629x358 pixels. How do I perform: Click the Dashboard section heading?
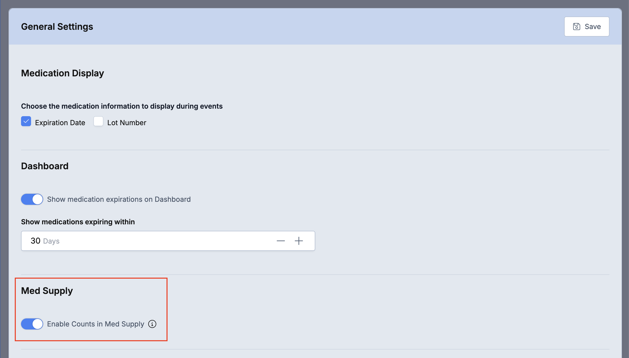tap(45, 166)
